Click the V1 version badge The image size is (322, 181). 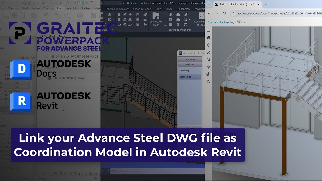click(x=239, y=22)
